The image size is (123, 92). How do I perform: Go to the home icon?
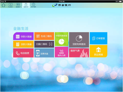(x=3, y=5)
